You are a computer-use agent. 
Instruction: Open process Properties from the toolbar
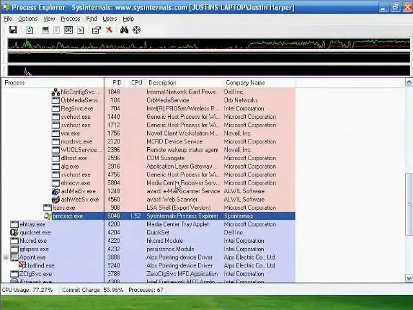(96, 30)
